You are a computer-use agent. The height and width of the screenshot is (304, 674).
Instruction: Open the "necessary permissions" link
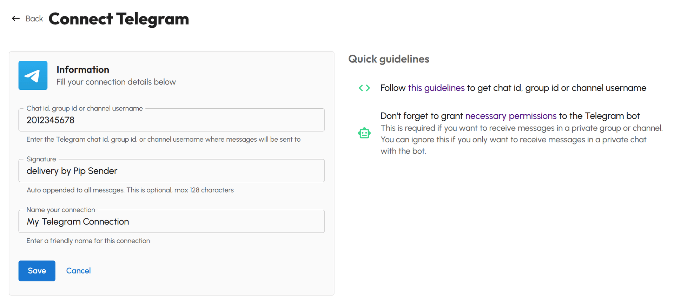click(x=511, y=116)
